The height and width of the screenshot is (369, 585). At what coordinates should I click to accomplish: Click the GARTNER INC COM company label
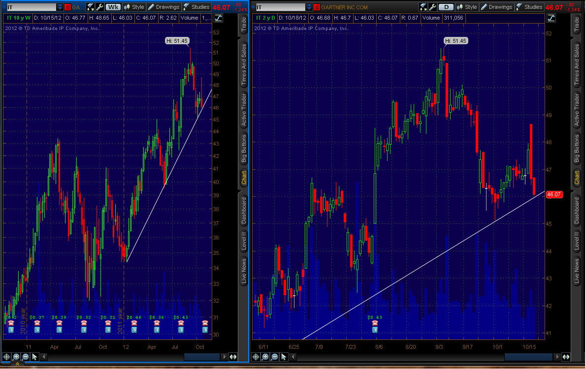tap(344, 7)
